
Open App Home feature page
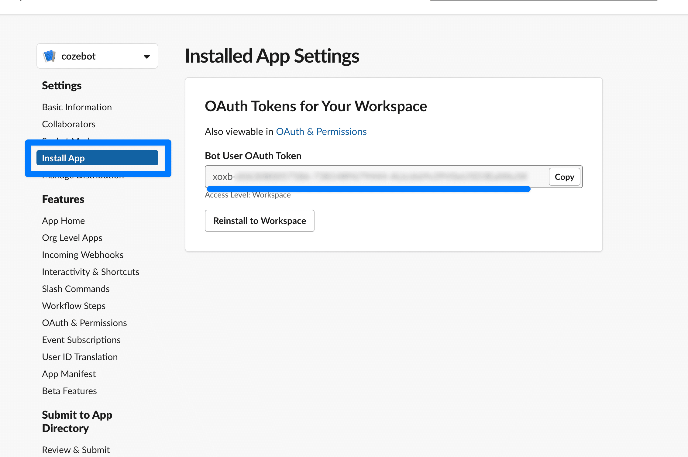[63, 221]
